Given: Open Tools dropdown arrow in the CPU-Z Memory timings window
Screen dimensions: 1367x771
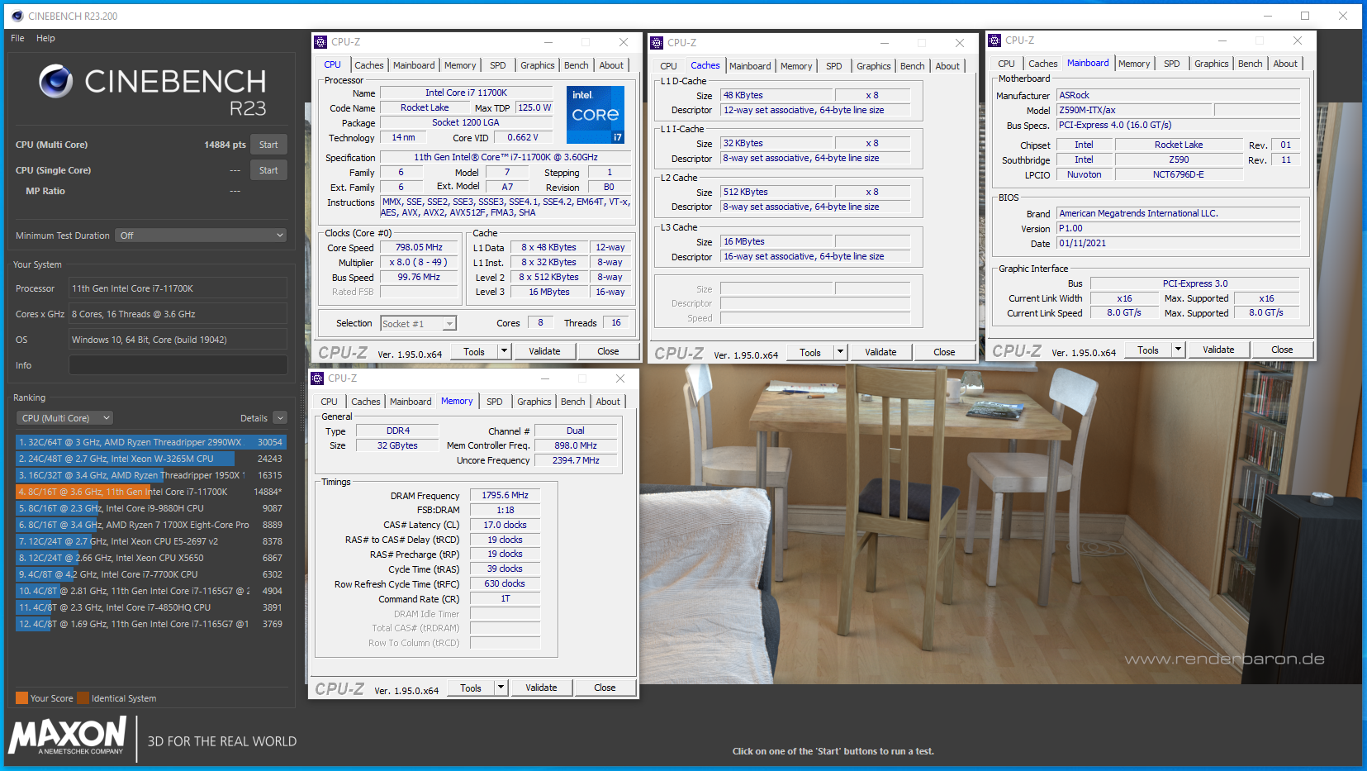Looking at the screenshot, I should click(501, 688).
